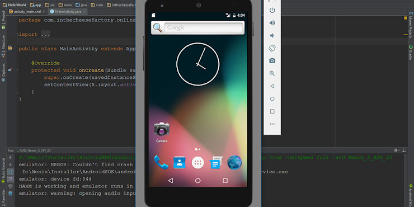The height and width of the screenshot is (207, 414).
Task: Click the src breadcrumb folder
Action: click(x=50, y=4)
